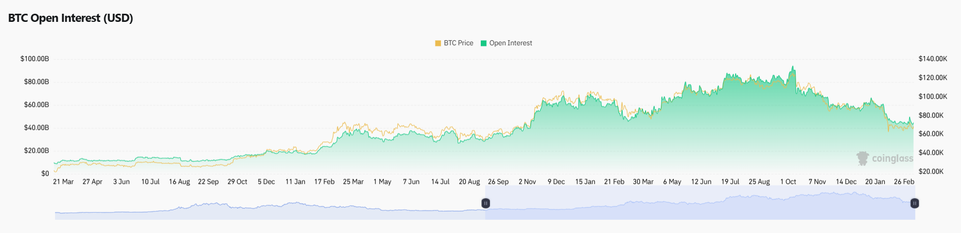Click the 25 Aug date label

760,182
